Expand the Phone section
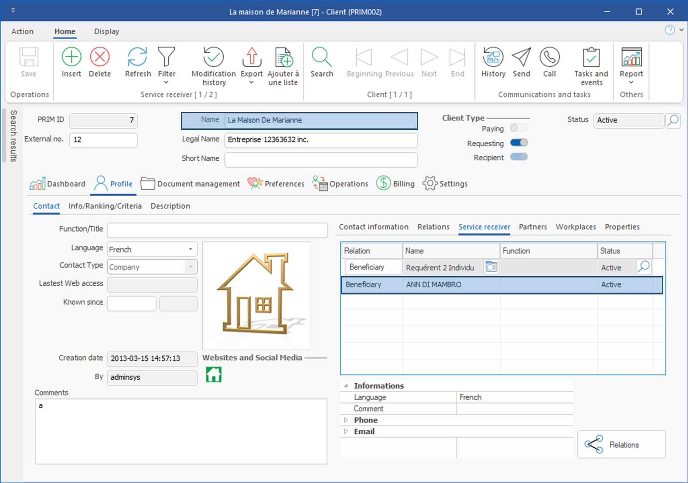The height and width of the screenshot is (483, 688). coord(346,420)
